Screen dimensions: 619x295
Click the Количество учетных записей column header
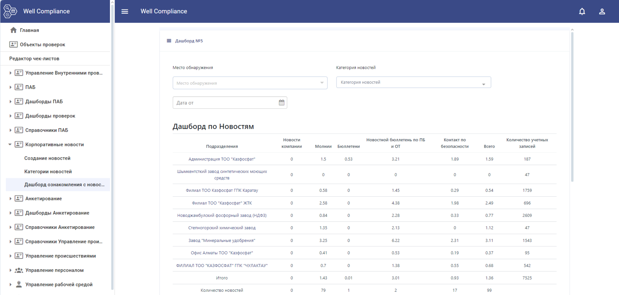527,143
